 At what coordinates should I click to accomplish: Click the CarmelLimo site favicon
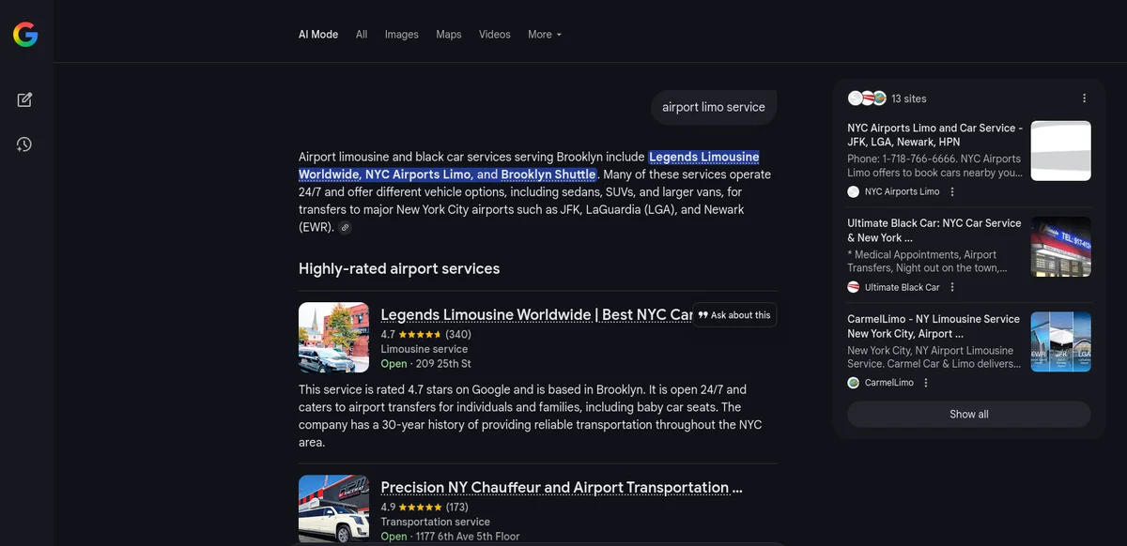click(x=854, y=382)
